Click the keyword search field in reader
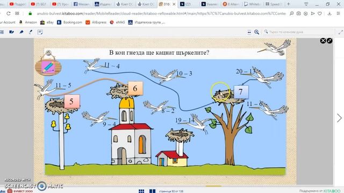 299,32
